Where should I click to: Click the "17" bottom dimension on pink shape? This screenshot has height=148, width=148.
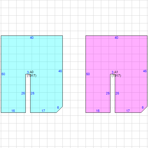pyautogui.click(x=128, y=111)
